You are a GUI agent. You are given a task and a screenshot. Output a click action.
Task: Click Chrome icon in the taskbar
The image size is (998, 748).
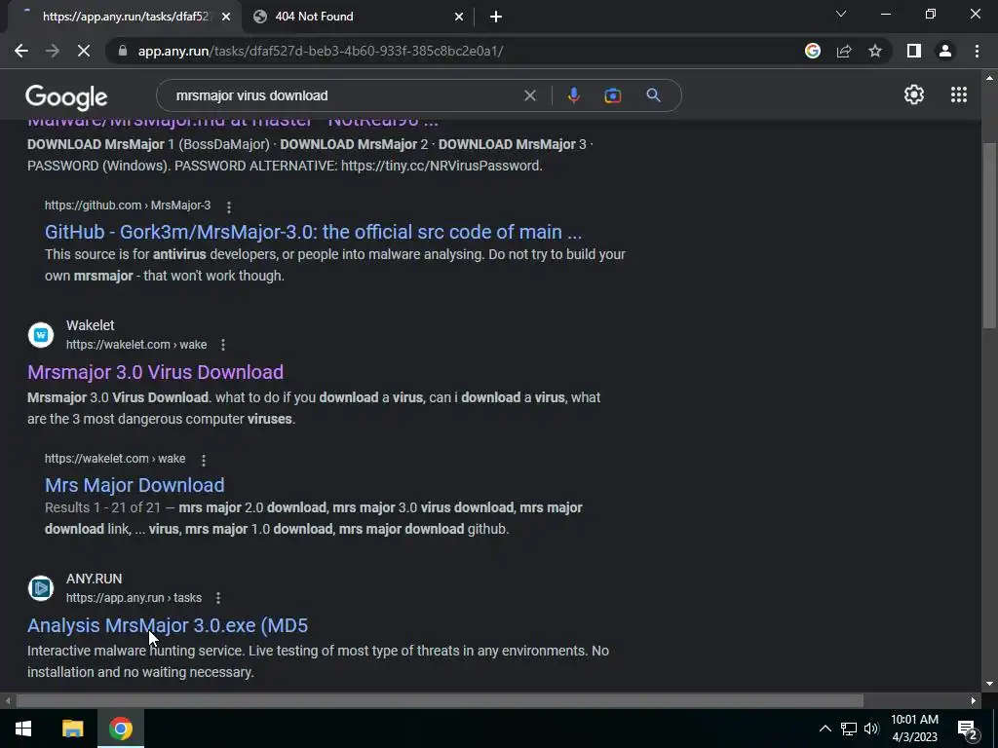pyautogui.click(x=121, y=729)
